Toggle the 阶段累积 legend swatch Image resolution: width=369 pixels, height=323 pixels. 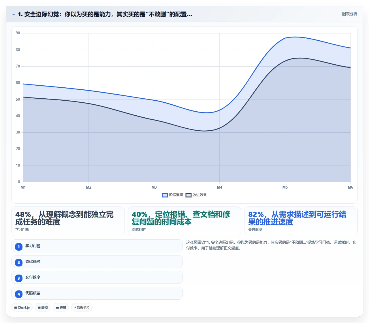pyautogui.click(x=165, y=195)
